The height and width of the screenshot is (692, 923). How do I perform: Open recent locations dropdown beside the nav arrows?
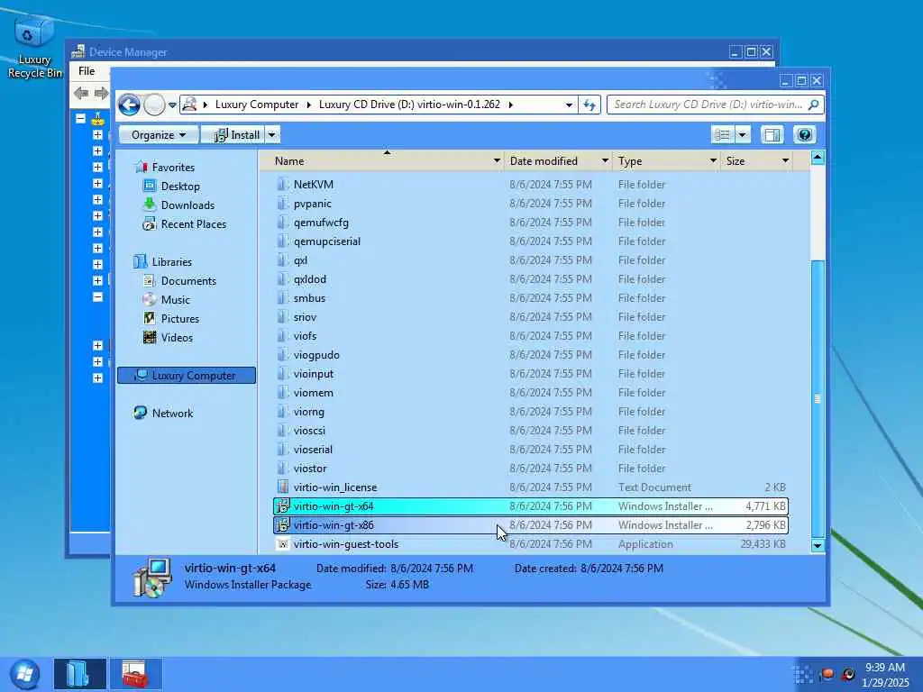click(x=172, y=105)
